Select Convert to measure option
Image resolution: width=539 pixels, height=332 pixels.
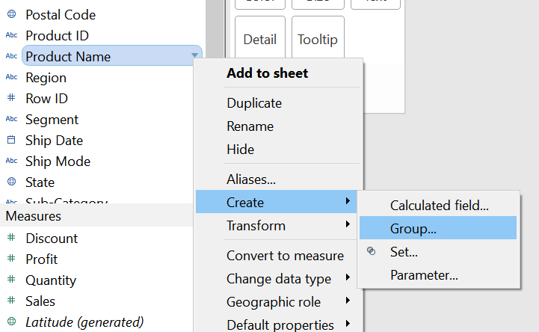click(285, 256)
